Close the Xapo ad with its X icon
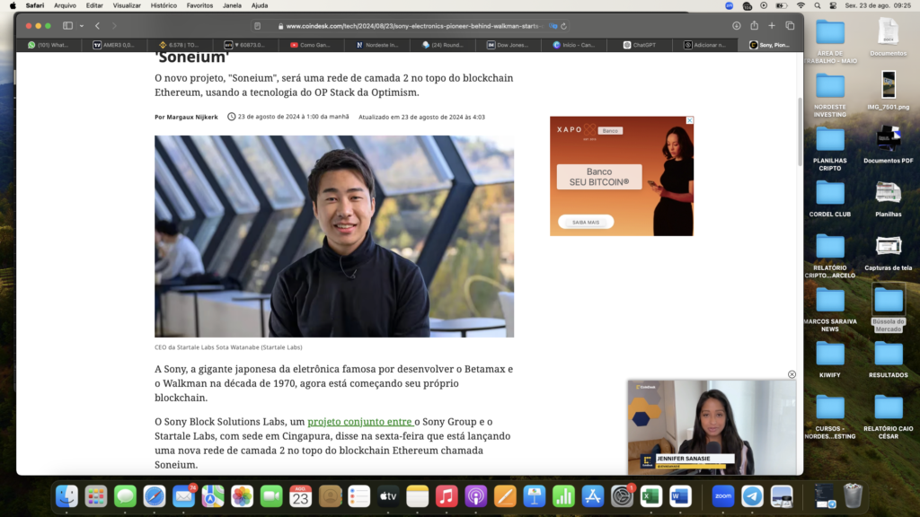This screenshot has height=517, width=920. tap(689, 120)
